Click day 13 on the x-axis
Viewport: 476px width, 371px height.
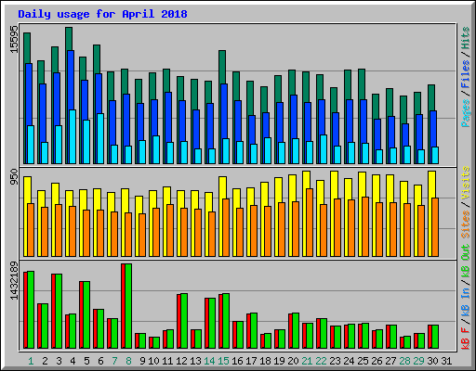(x=195, y=361)
